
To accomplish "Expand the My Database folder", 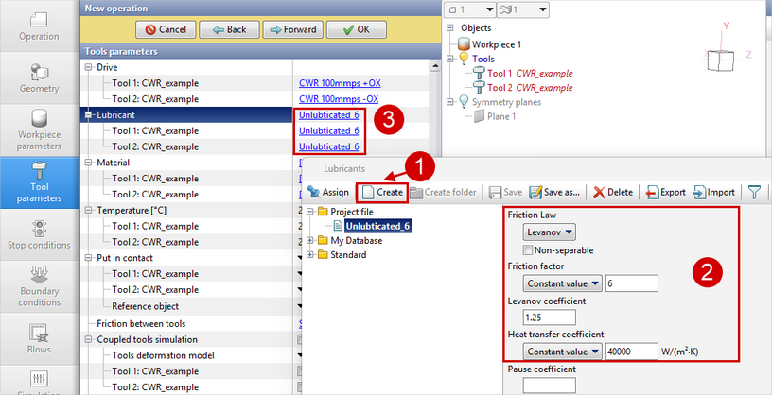I will [311, 240].
